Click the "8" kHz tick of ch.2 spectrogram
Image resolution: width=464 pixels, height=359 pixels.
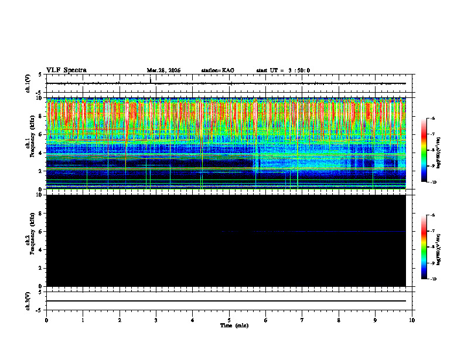[41, 214]
